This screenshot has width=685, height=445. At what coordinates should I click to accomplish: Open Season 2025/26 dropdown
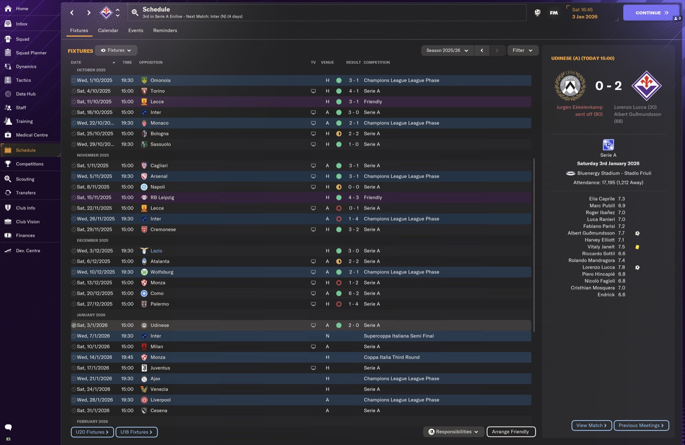[x=447, y=50]
